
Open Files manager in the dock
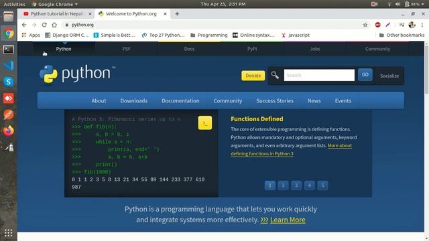9,17
